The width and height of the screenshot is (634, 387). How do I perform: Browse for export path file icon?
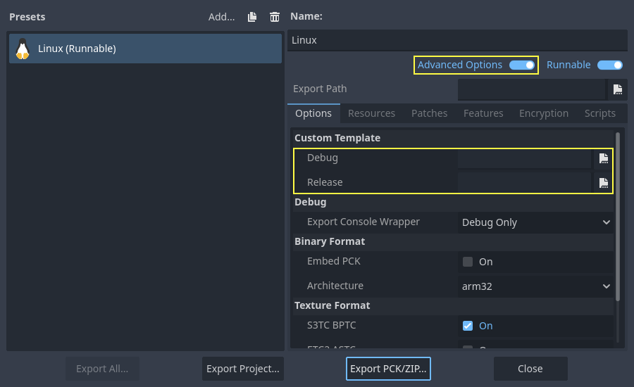tap(617, 89)
